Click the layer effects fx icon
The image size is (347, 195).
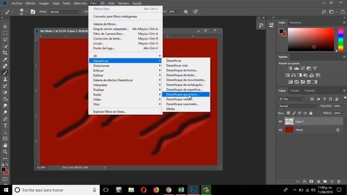tap(305, 181)
